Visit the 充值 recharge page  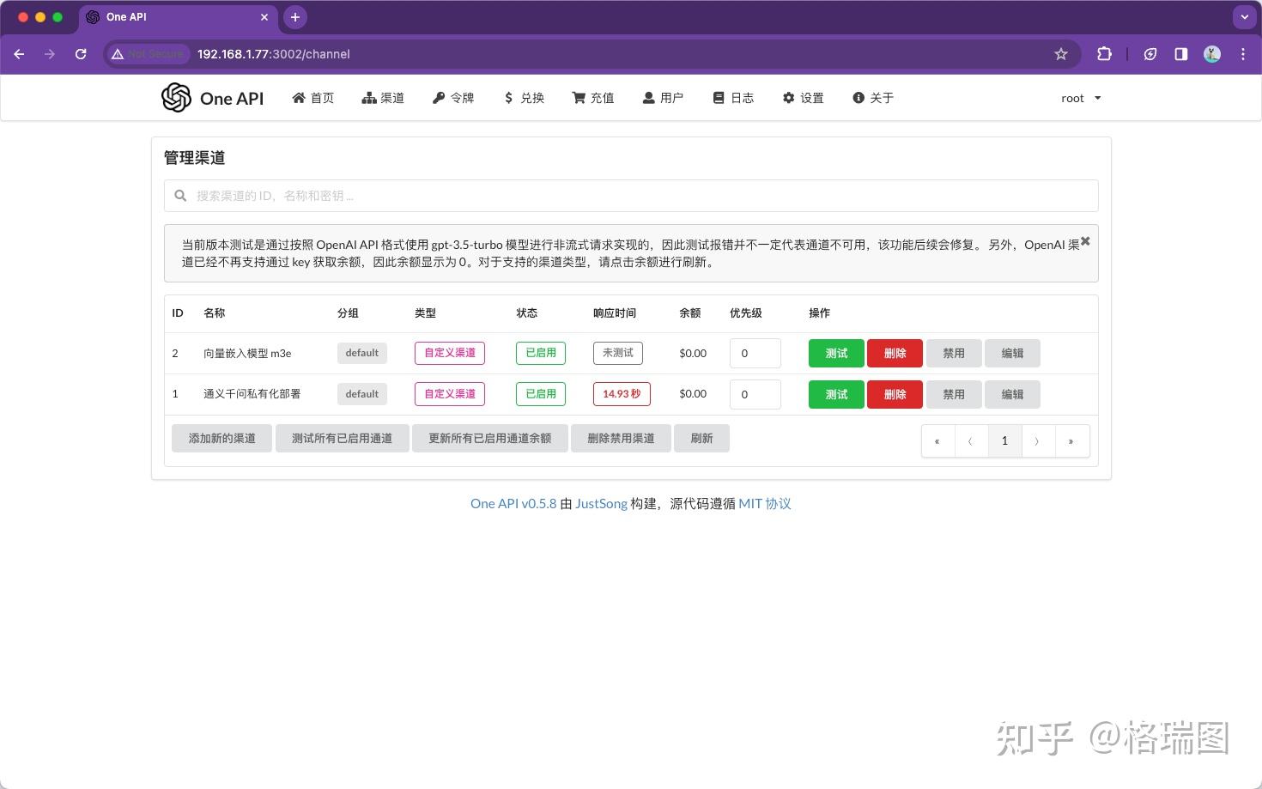click(592, 98)
